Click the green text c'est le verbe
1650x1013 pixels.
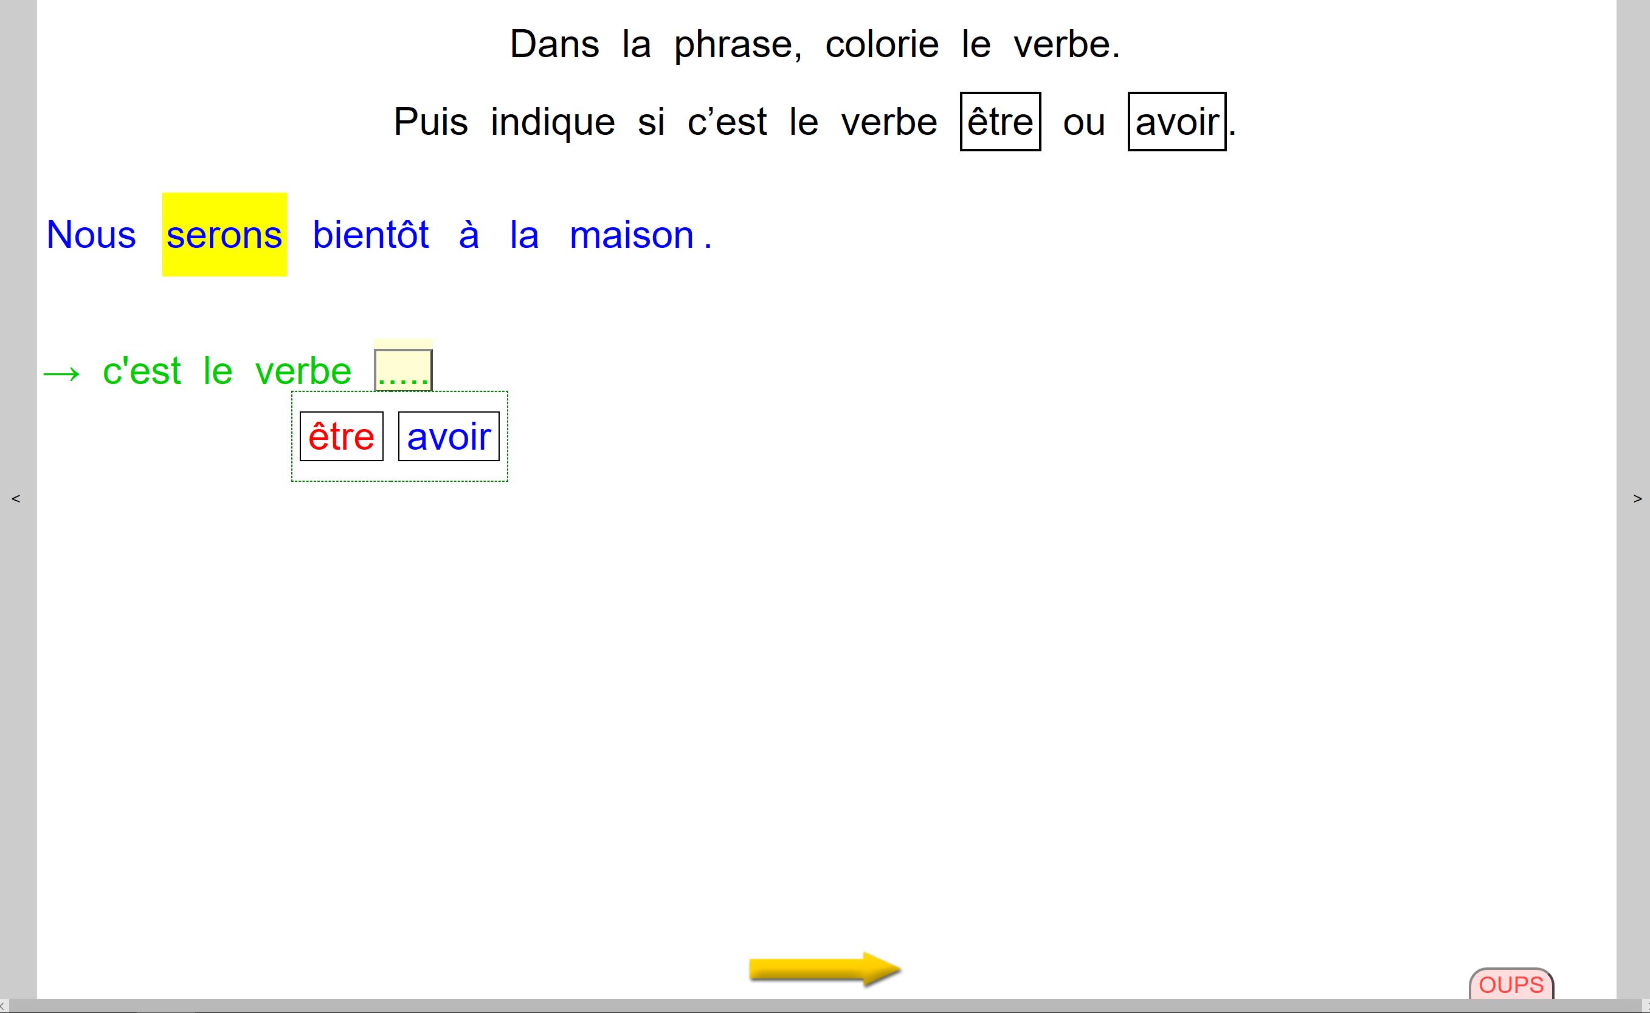(x=227, y=371)
